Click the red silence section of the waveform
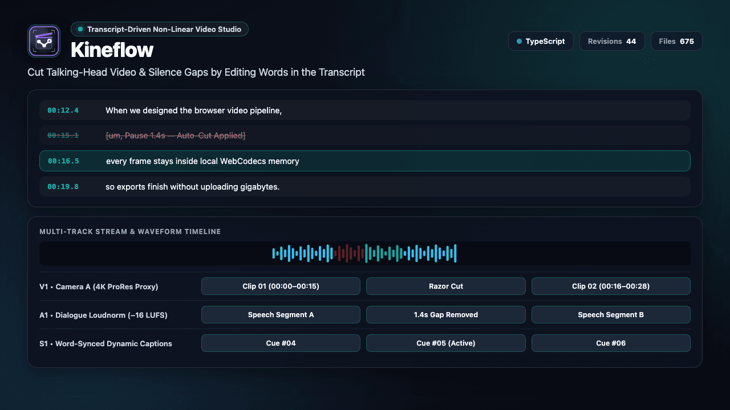 click(x=349, y=253)
